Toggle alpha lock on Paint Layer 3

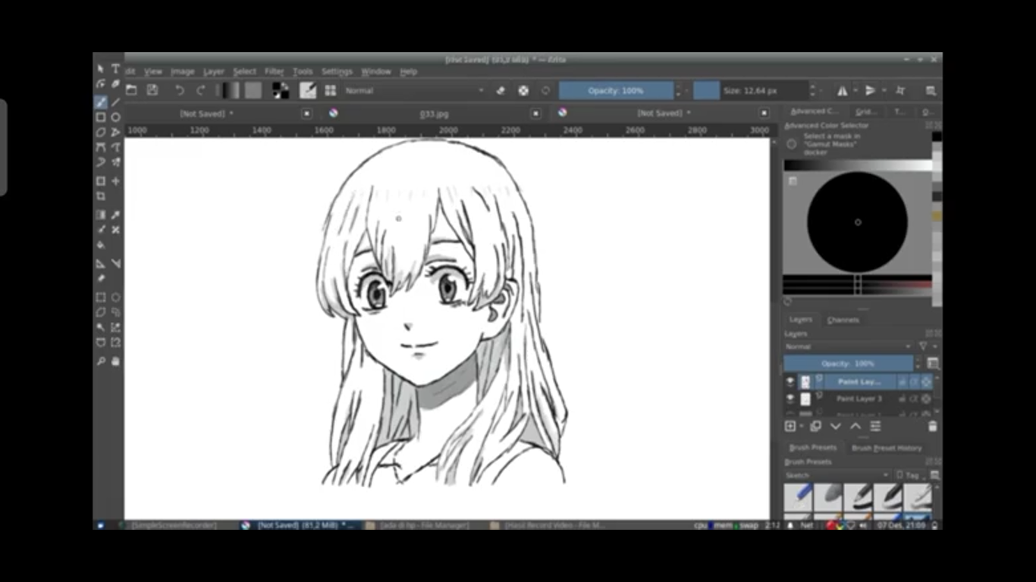point(914,399)
